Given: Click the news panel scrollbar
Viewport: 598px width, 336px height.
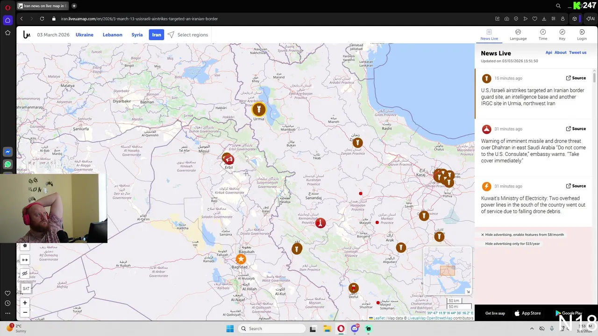Looking at the screenshot, I should tap(594, 77).
